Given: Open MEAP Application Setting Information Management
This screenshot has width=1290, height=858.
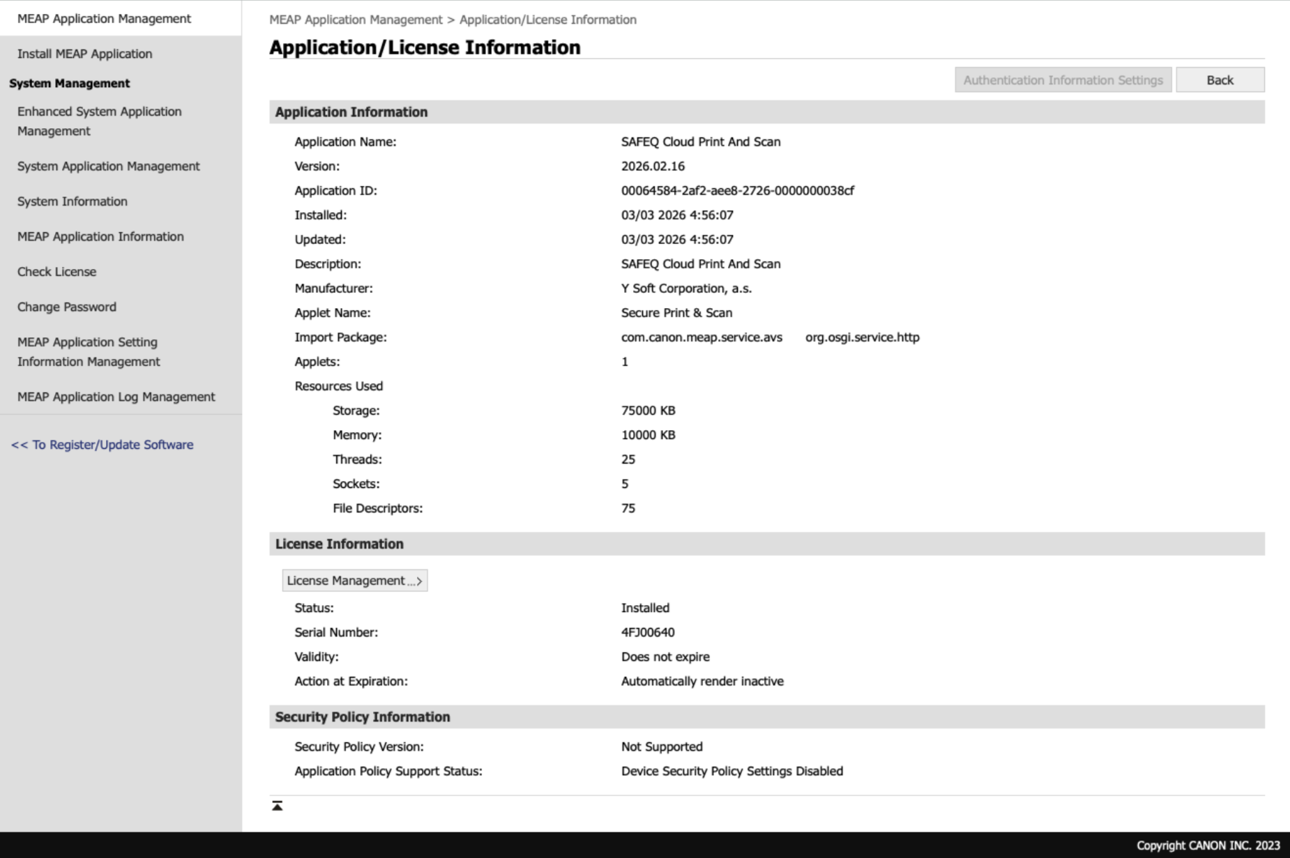Looking at the screenshot, I should (89, 352).
